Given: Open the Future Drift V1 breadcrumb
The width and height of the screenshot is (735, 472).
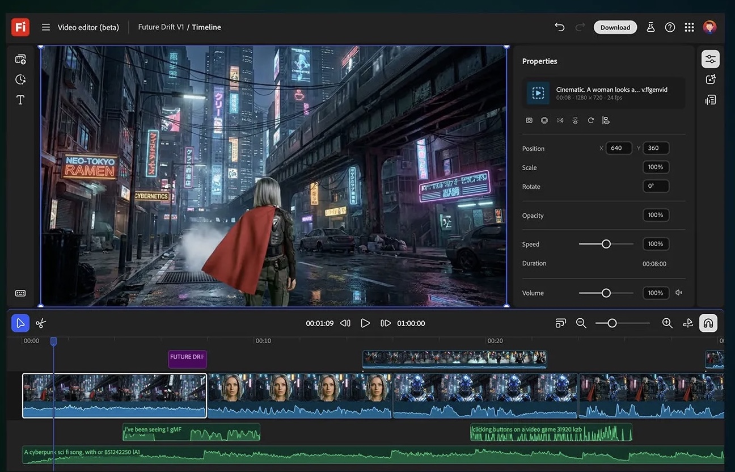Looking at the screenshot, I should (160, 27).
